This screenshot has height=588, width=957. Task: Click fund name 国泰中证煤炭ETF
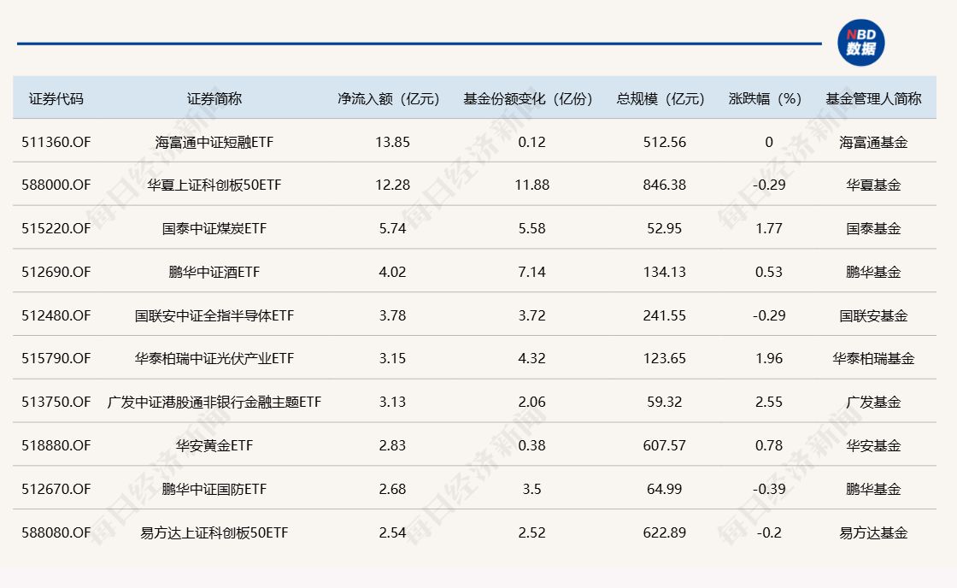pyautogui.click(x=214, y=228)
